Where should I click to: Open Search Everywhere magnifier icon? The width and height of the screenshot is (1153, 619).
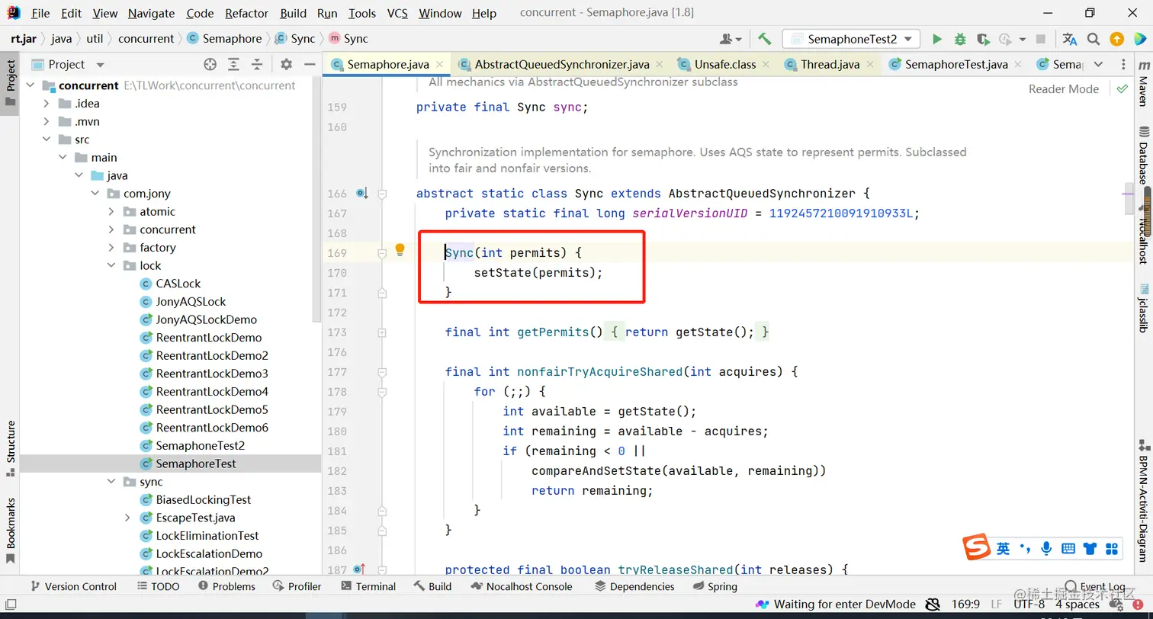pos(1094,39)
